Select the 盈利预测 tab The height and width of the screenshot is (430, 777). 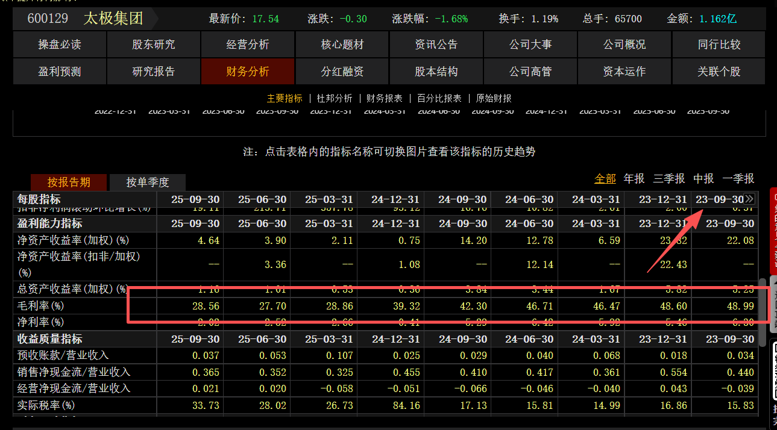click(x=60, y=72)
